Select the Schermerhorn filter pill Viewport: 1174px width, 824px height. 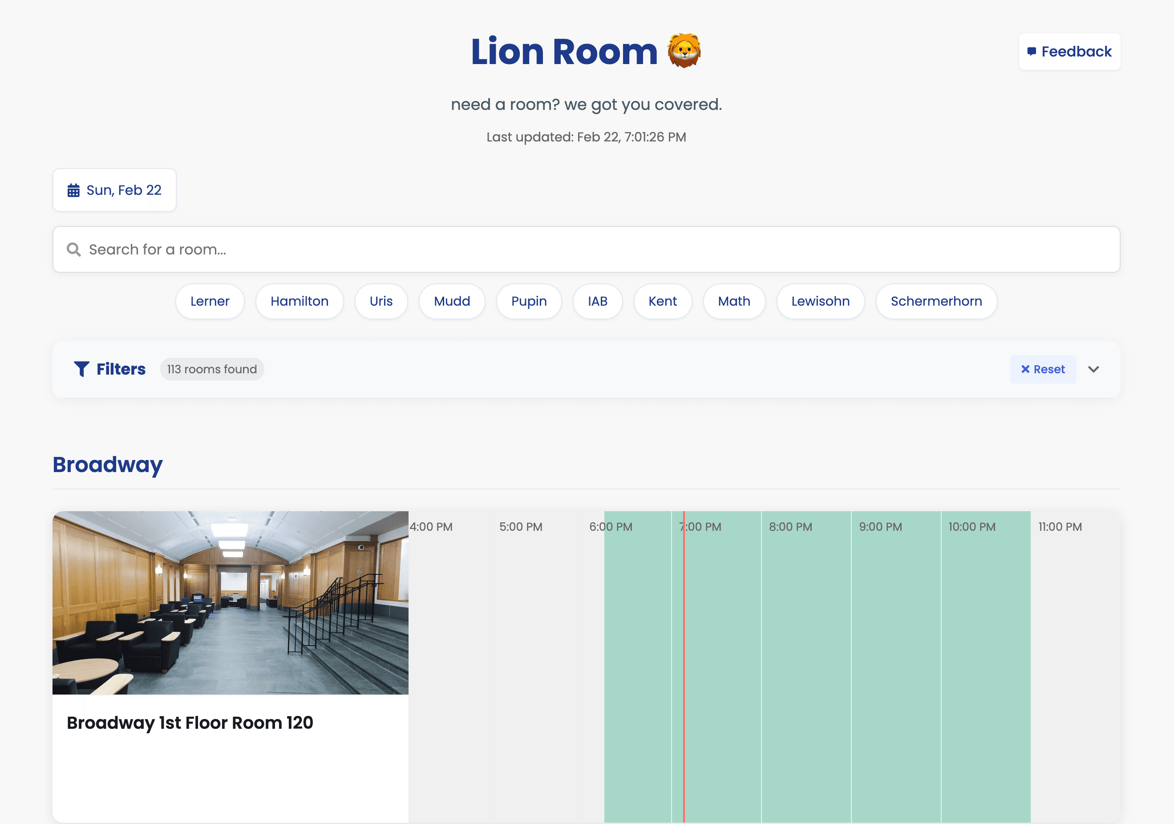pos(936,301)
